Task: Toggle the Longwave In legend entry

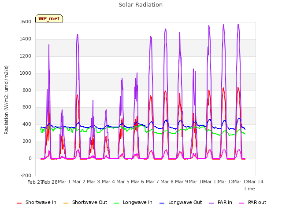Action: coord(133,202)
